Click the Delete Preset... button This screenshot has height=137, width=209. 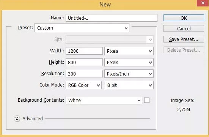click(x=184, y=50)
